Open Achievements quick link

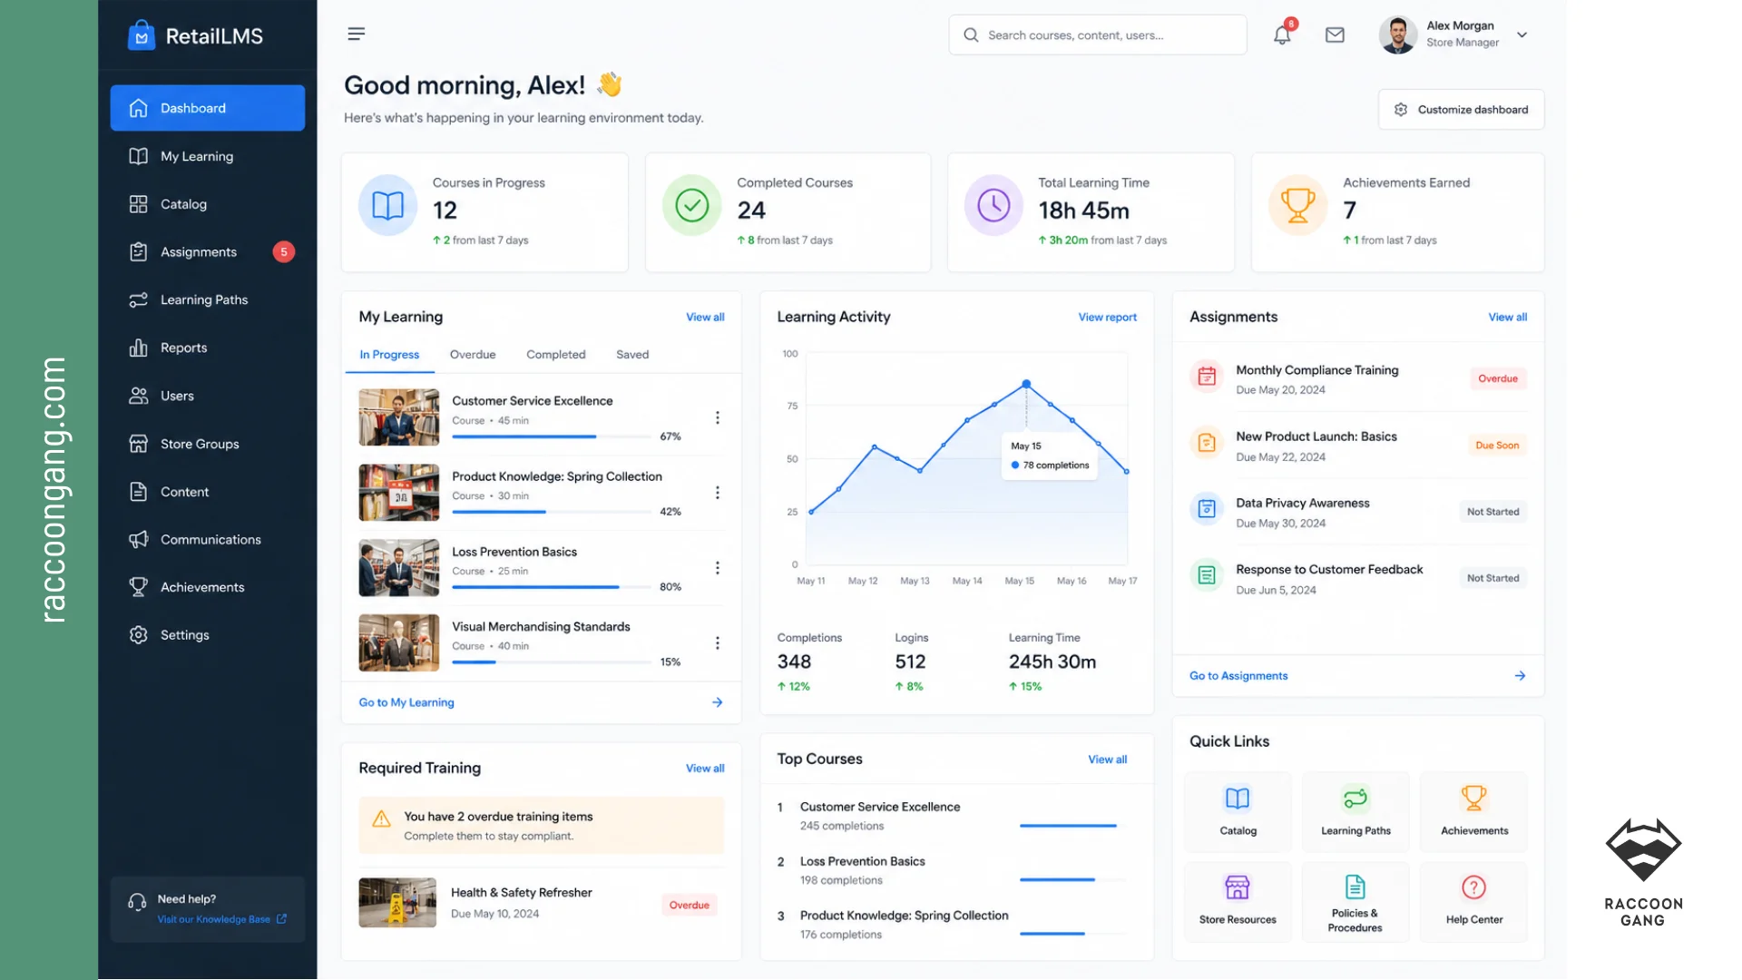click(1473, 812)
